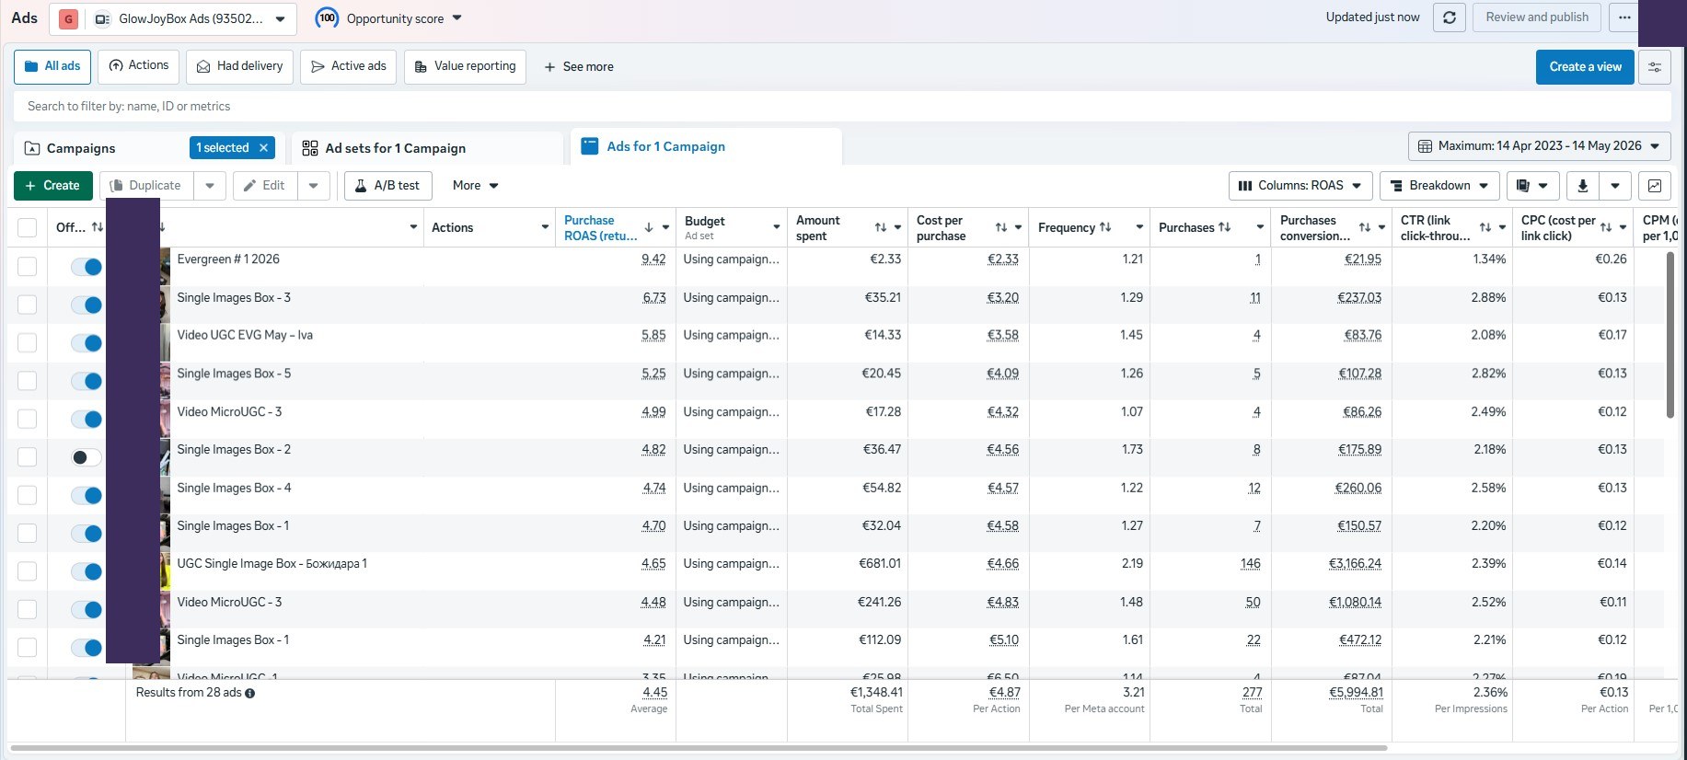Screen dimensions: 1687x760
Task: Select the Campaigns tab
Action: pos(81,148)
